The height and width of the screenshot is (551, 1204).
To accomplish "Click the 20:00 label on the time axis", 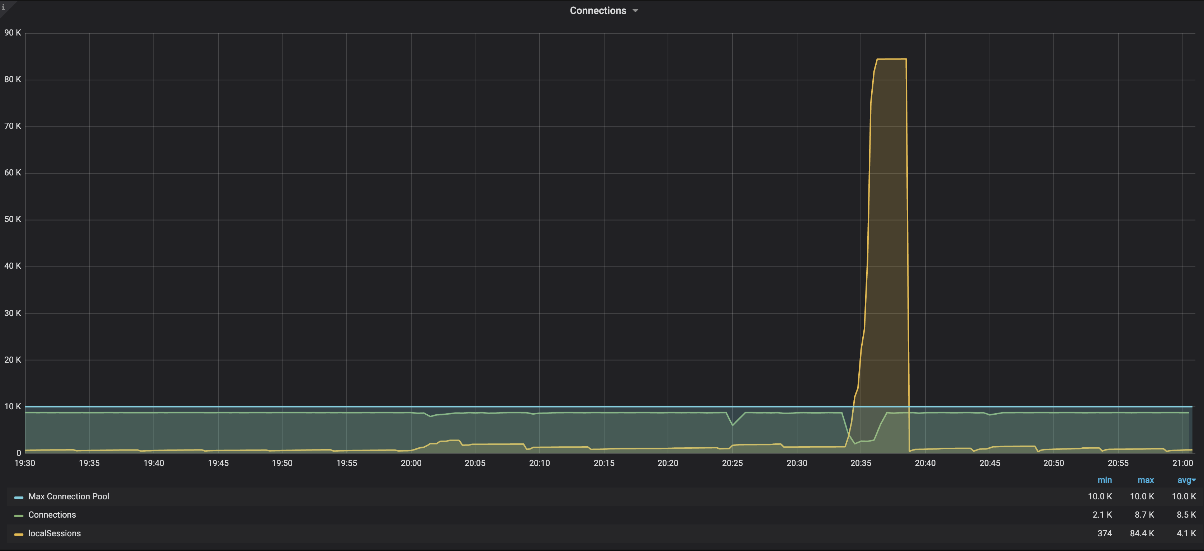I will (411, 463).
